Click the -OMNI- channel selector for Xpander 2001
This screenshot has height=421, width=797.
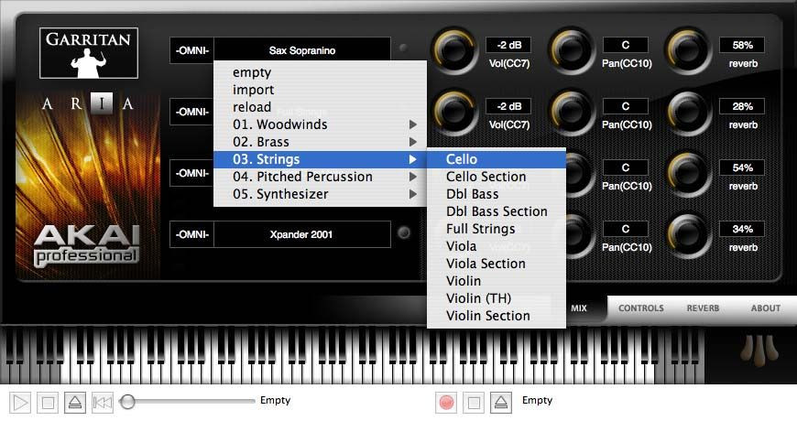[192, 234]
